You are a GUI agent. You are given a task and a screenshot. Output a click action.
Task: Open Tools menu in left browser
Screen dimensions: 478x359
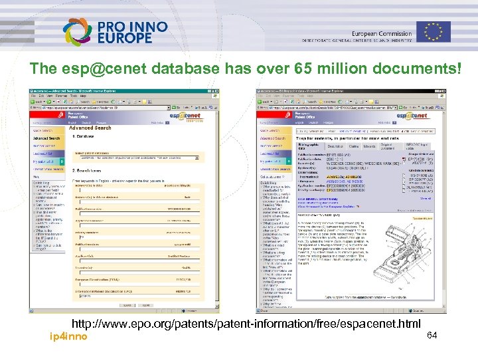(x=74, y=96)
